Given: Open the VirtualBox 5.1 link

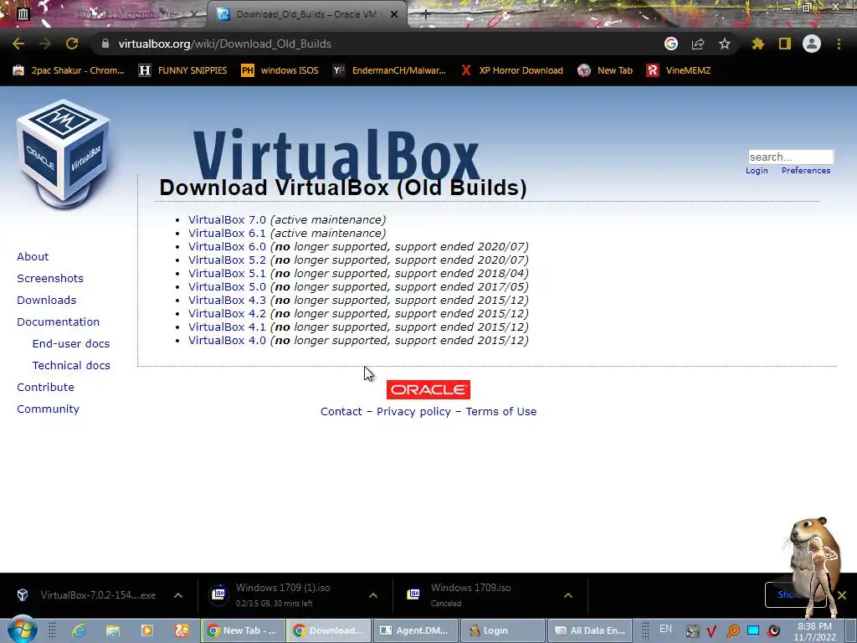Looking at the screenshot, I should pos(227,274).
